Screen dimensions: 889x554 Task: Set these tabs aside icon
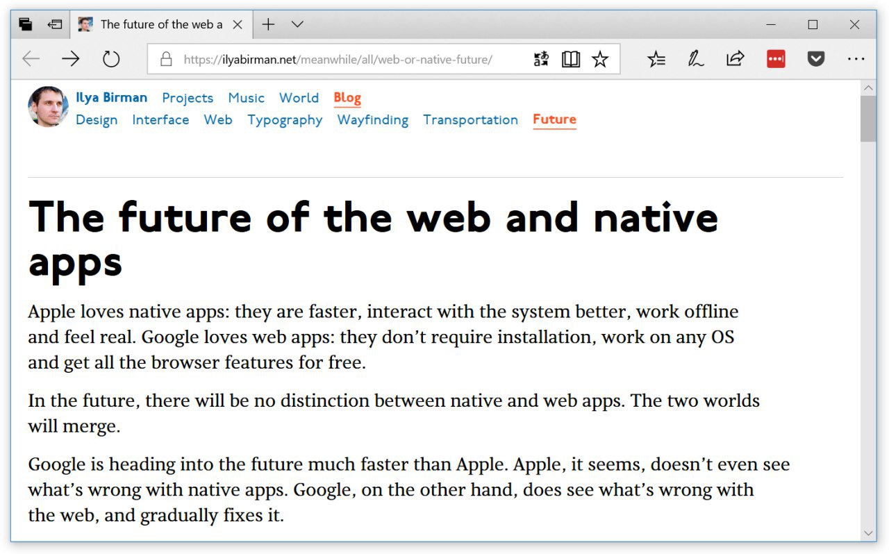coord(55,24)
